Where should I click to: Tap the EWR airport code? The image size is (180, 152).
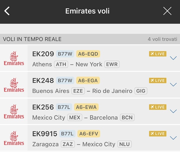[x=112, y=64]
